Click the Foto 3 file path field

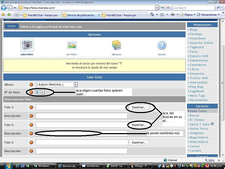[82, 142]
